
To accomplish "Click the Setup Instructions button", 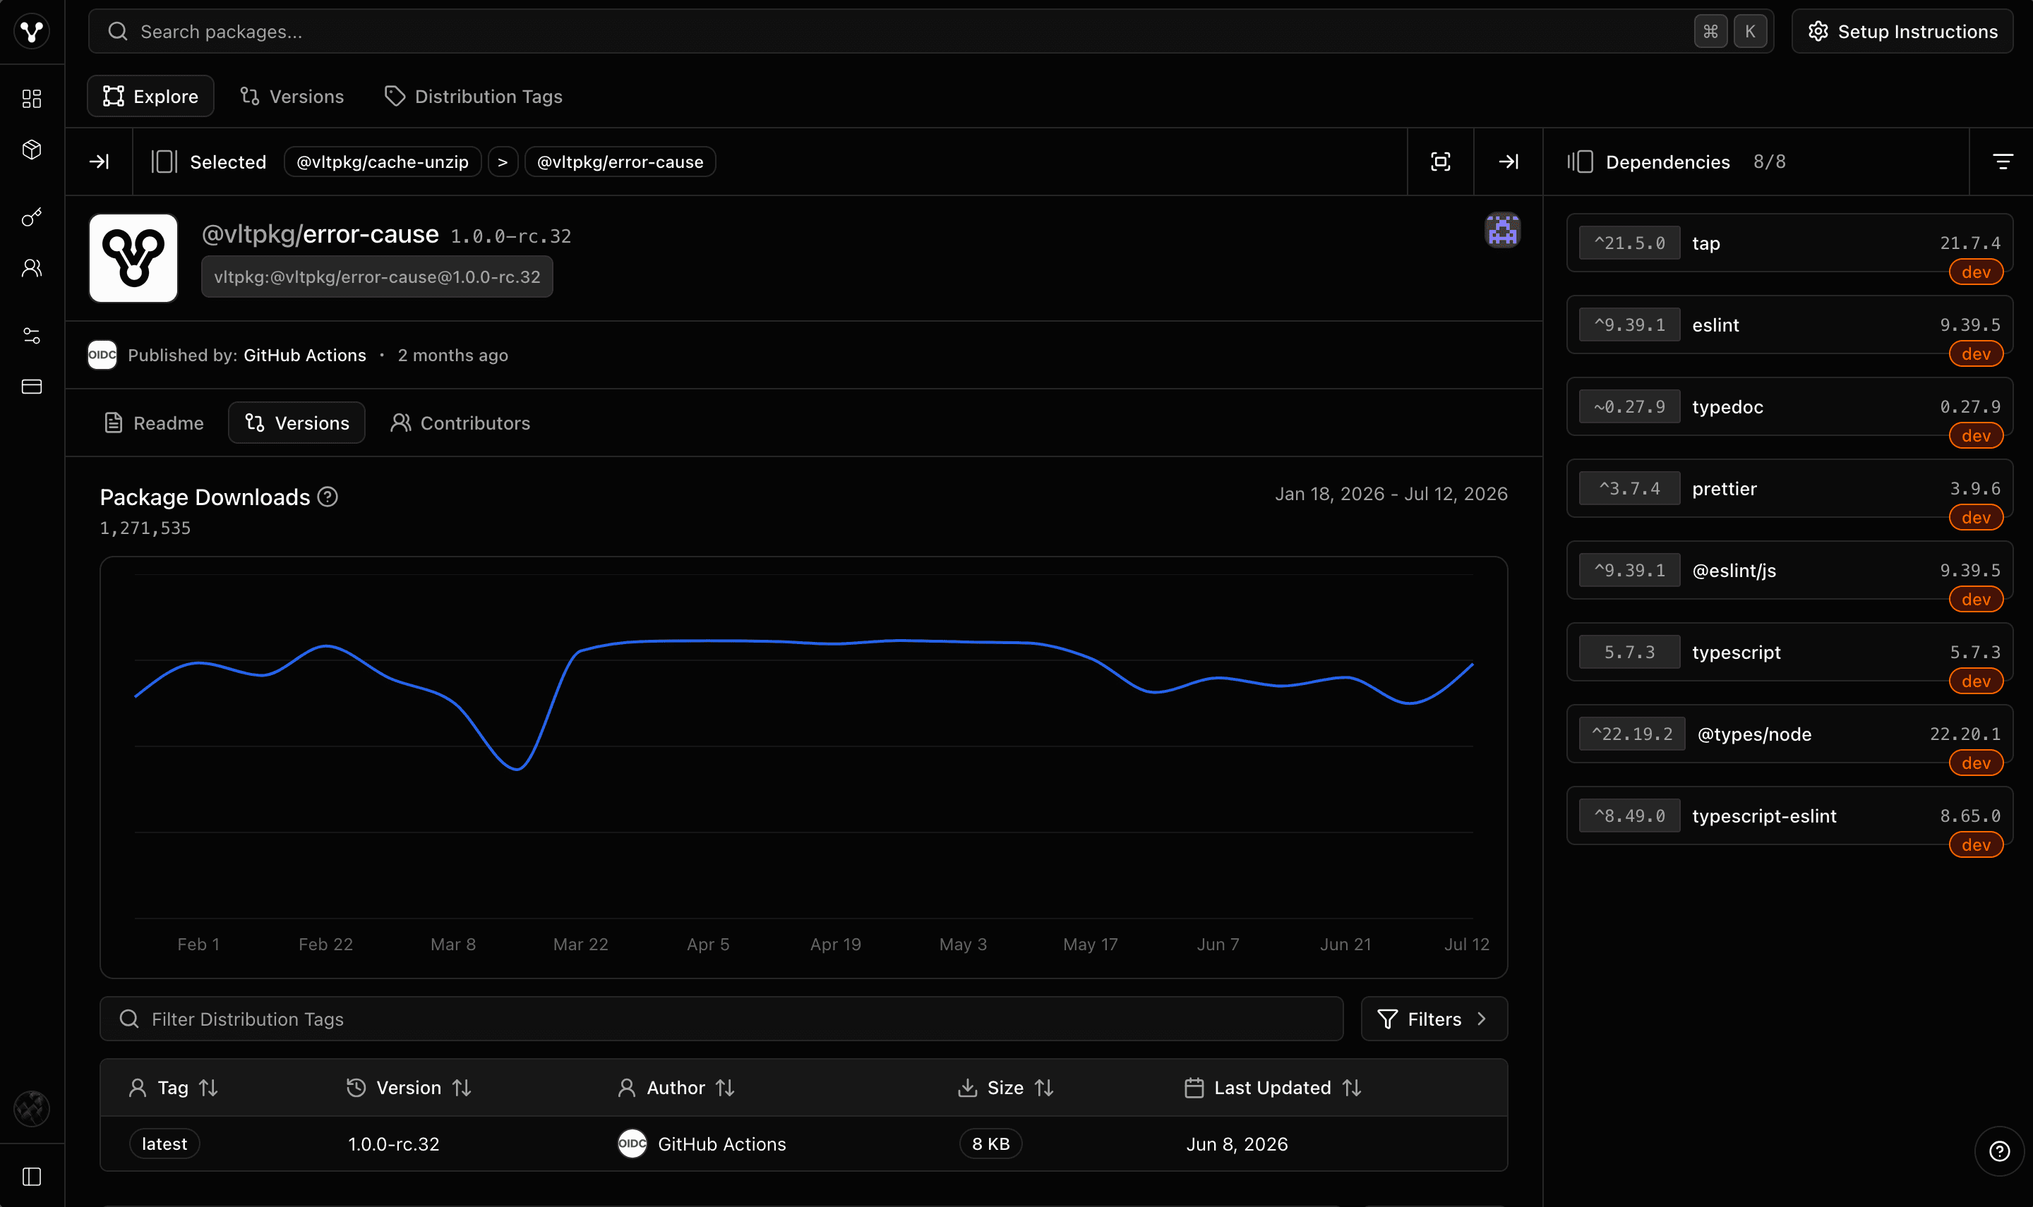I will point(1903,31).
